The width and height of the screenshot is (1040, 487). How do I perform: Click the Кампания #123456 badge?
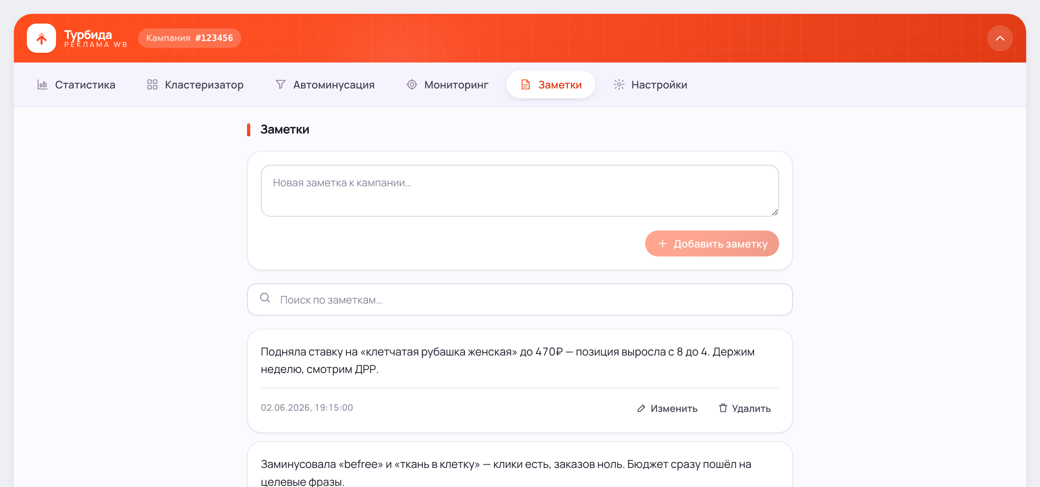(x=189, y=38)
